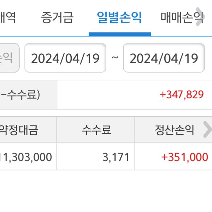Click the +347,829 net profit total
Screen dimensions: 212x212
pyautogui.click(x=182, y=95)
